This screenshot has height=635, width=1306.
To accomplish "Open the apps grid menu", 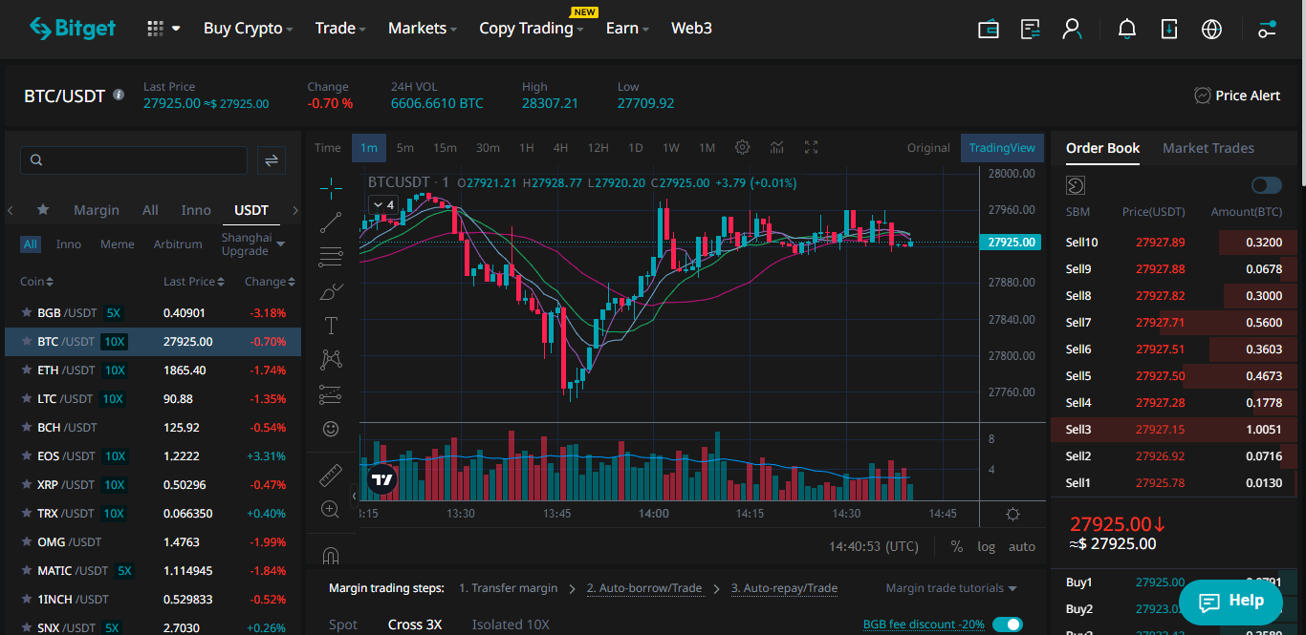I will click(163, 29).
